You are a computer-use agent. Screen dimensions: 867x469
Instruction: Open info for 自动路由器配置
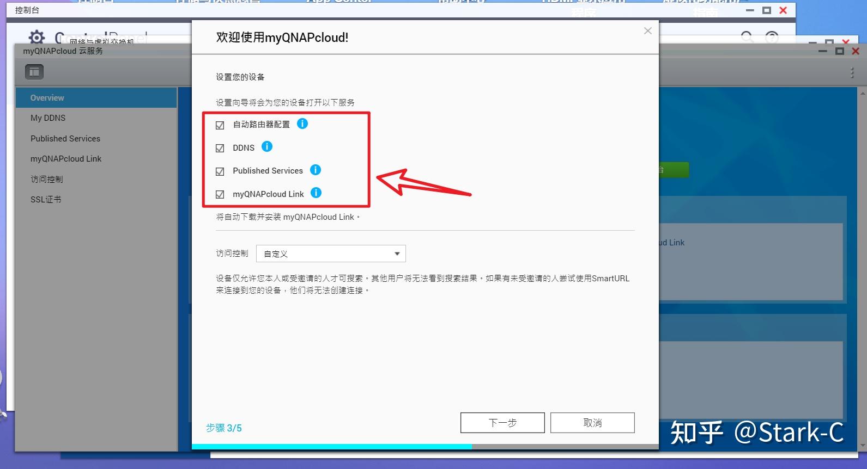[302, 124]
